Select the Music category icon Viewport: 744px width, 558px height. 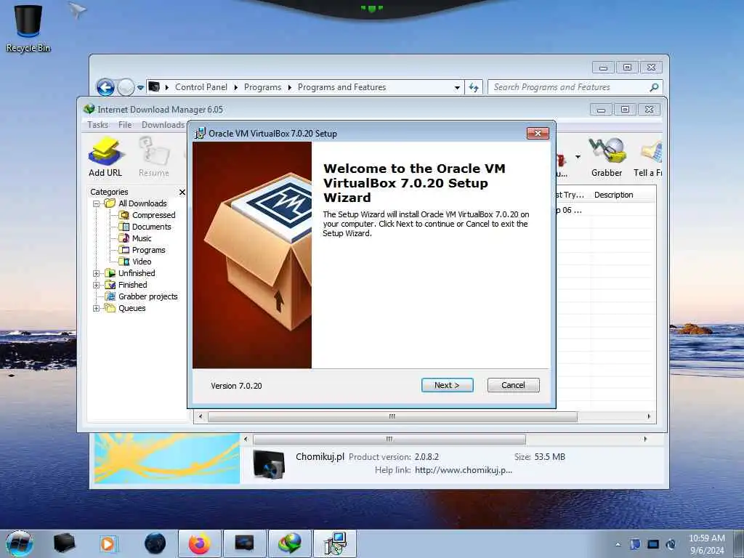[124, 238]
